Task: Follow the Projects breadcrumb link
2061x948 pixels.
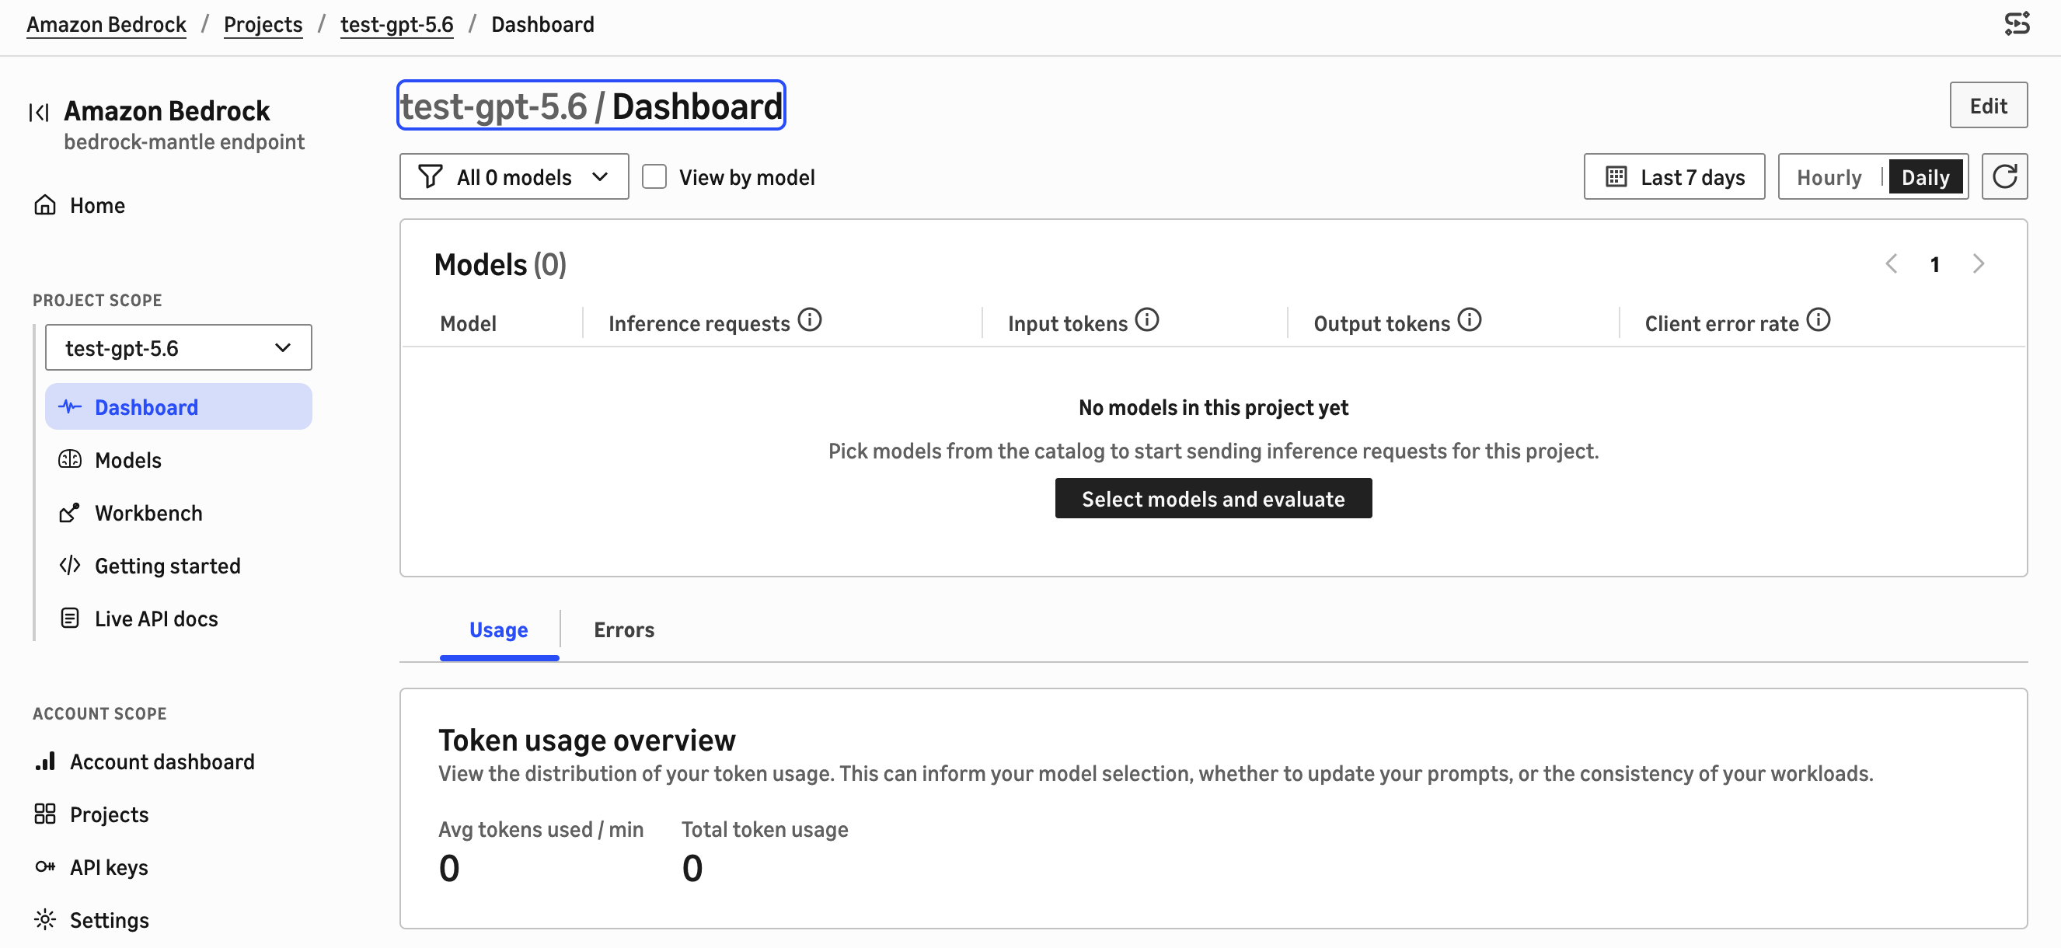Action: (263, 25)
